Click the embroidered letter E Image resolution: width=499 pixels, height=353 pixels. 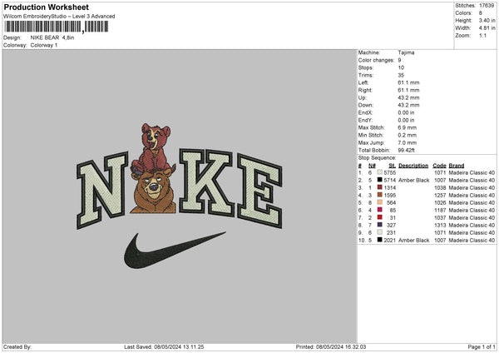tap(259, 191)
